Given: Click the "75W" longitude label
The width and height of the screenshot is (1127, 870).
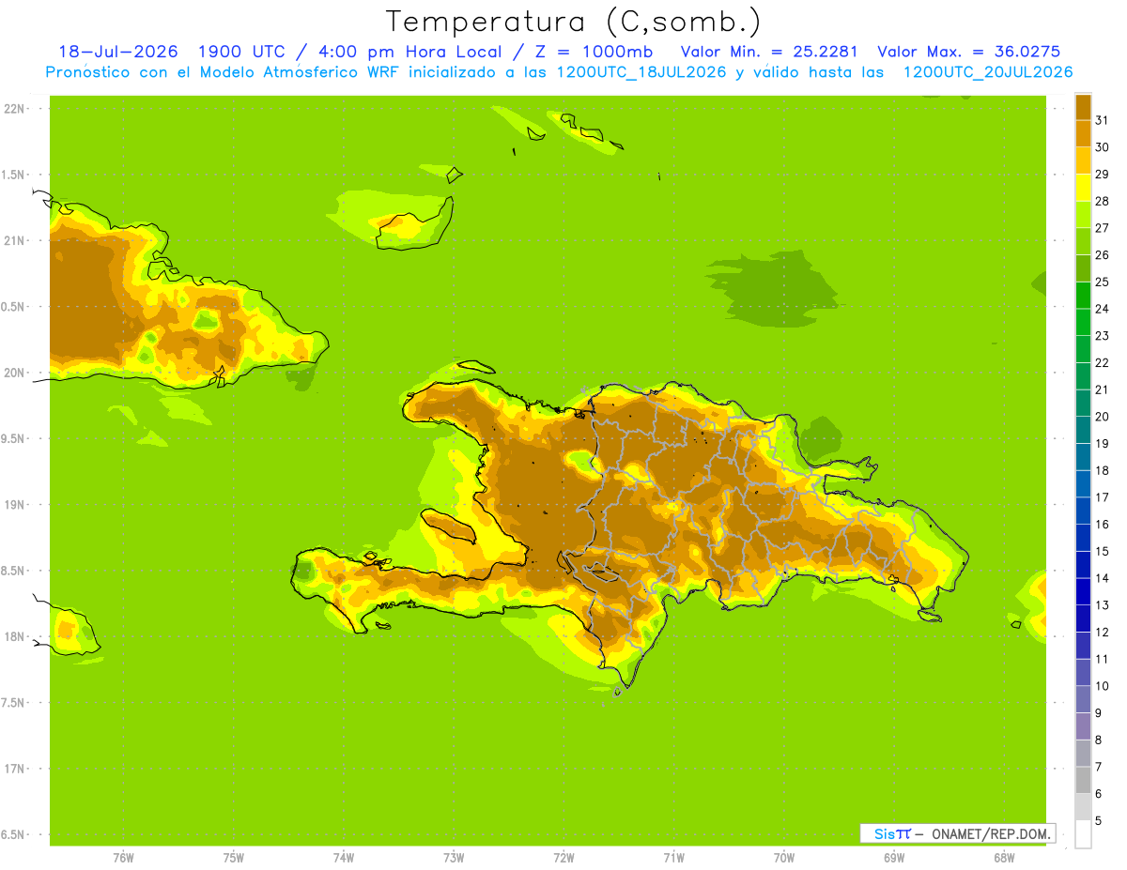Looking at the screenshot, I should click(x=233, y=858).
